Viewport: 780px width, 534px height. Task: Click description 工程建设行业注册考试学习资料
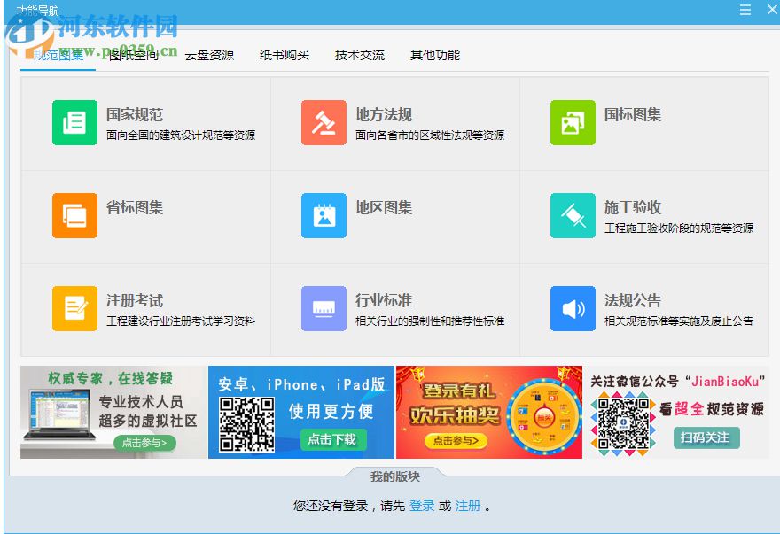pos(181,321)
